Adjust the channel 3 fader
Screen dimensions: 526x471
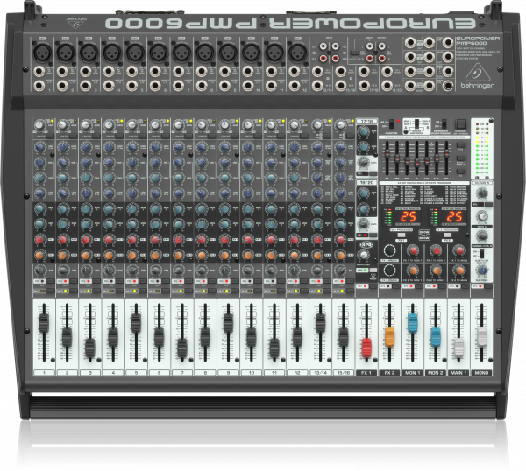pyautogui.click(x=89, y=348)
